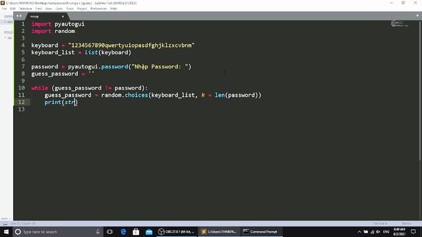422x237 pixels.
Task: Click ENG language indicator
Action: (x=386, y=232)
